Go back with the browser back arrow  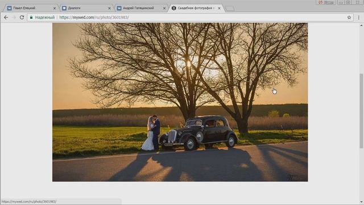click(6, 18)
